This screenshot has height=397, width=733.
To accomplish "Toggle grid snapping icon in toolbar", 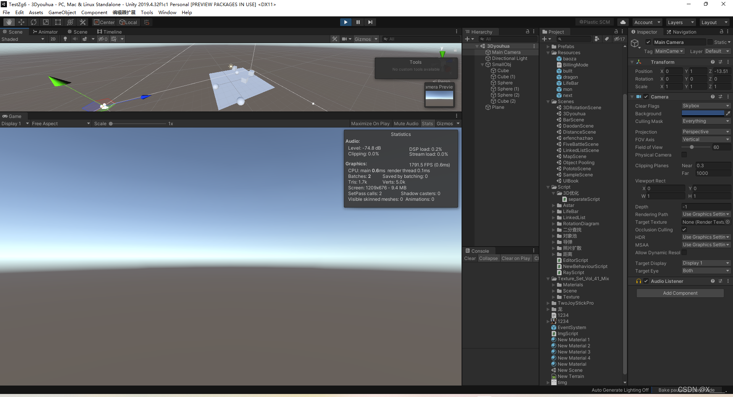I will (147, 22).
